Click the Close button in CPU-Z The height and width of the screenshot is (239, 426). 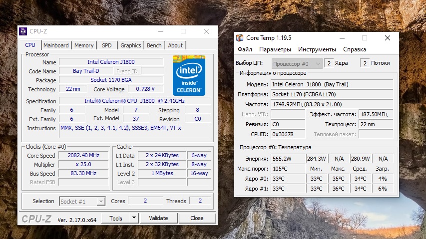[197, 218]
